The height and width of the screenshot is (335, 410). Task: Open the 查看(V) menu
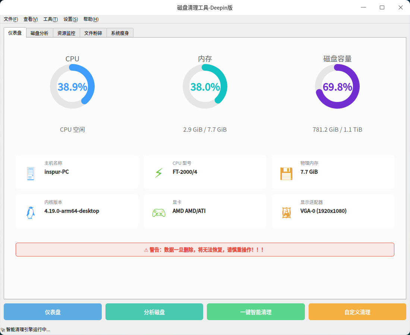31,19
